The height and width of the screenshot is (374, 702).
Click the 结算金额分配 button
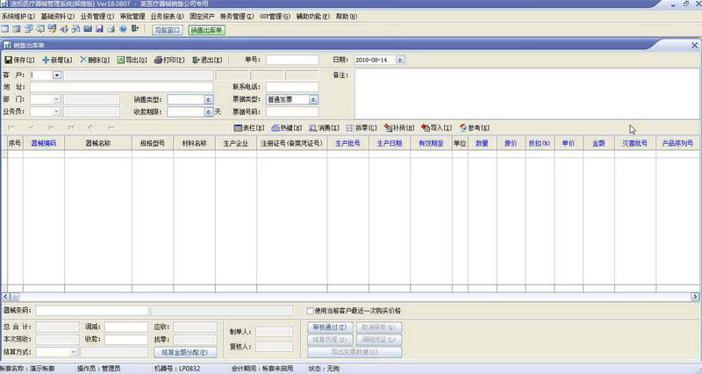tap(185, 353)
